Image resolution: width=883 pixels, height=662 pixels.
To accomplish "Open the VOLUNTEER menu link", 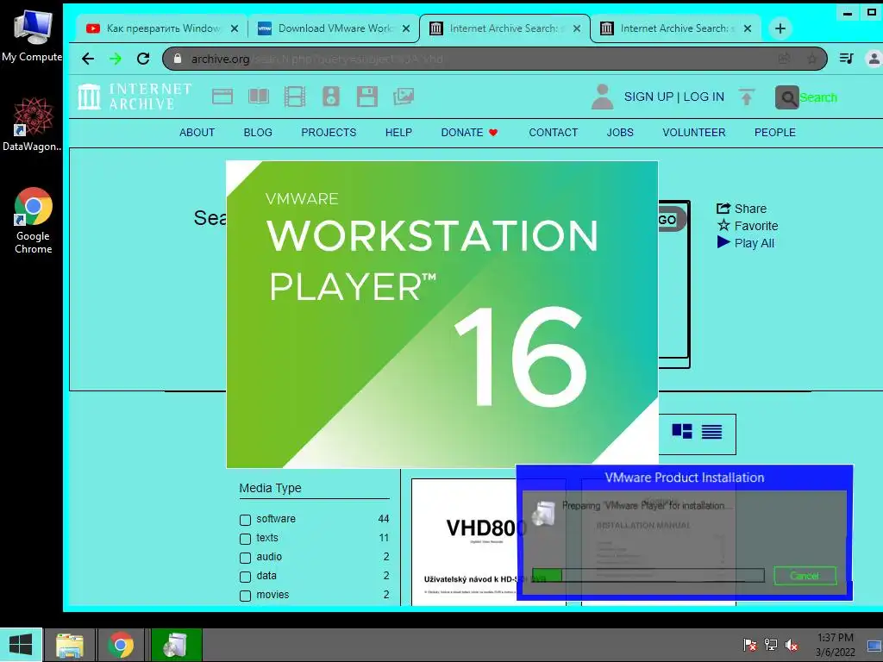I will pos(694,132).
